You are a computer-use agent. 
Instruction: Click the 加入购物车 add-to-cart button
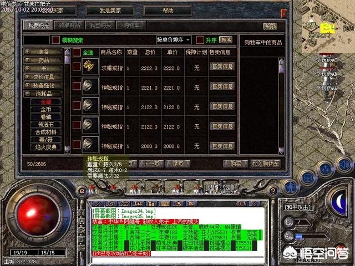[x=265, y=163]
